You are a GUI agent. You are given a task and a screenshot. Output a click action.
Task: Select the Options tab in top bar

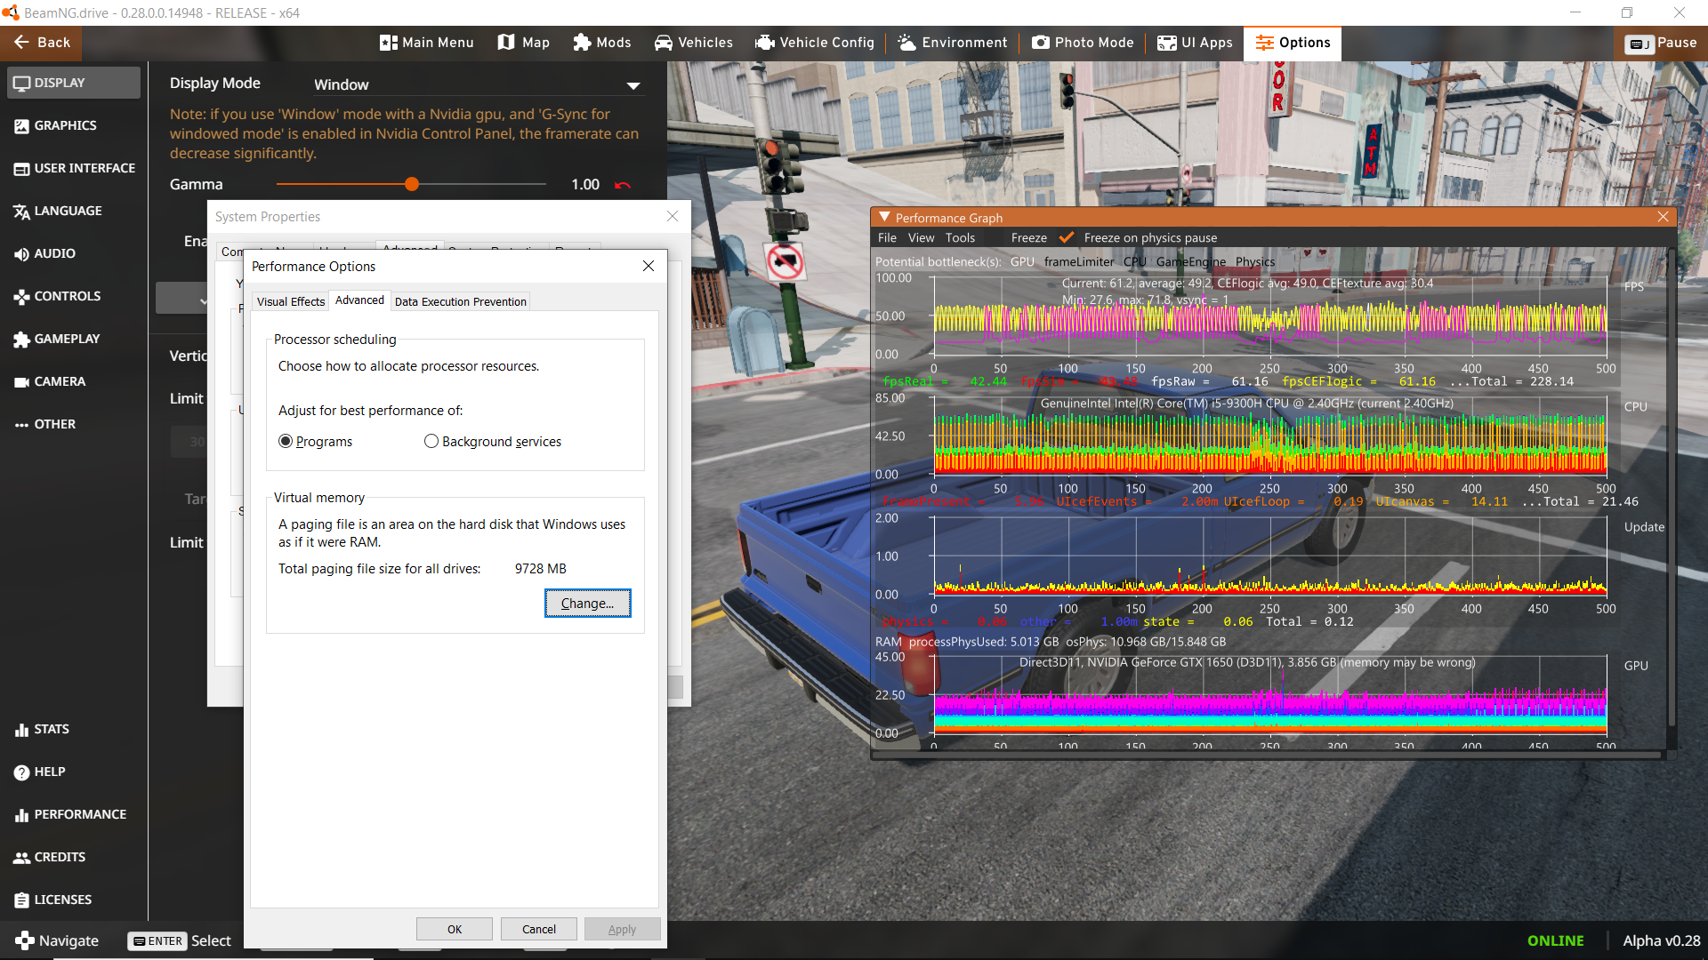[1293, 43]
